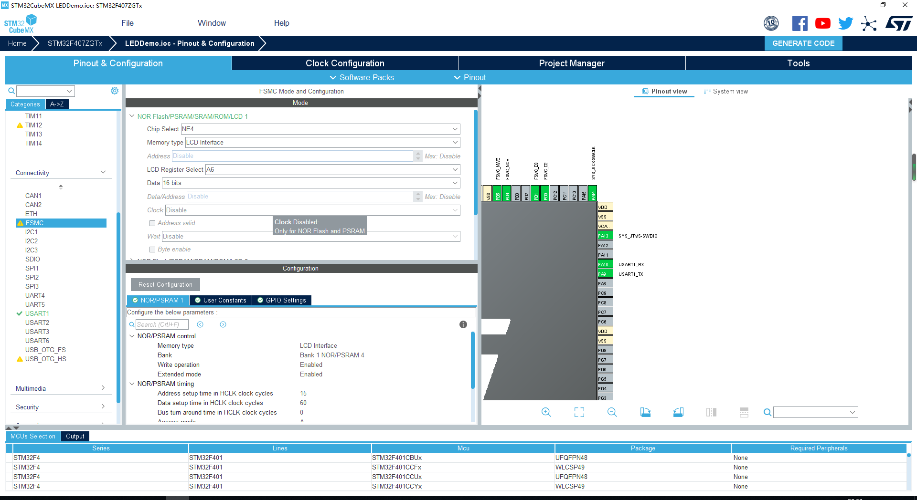
Task: Switch to the Project Manager tab
Action: (572, 63)
